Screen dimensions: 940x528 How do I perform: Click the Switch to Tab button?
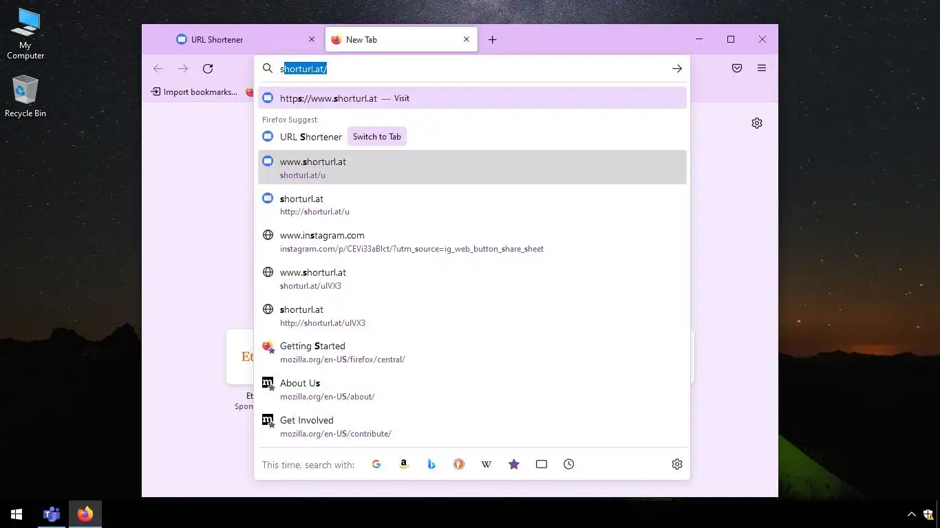coord(377,137)
